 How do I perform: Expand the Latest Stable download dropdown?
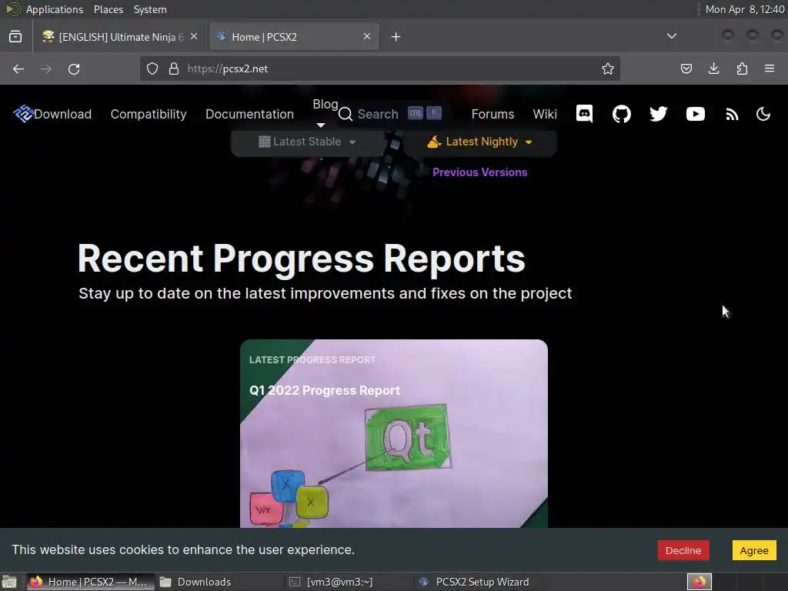pos(308,142)
